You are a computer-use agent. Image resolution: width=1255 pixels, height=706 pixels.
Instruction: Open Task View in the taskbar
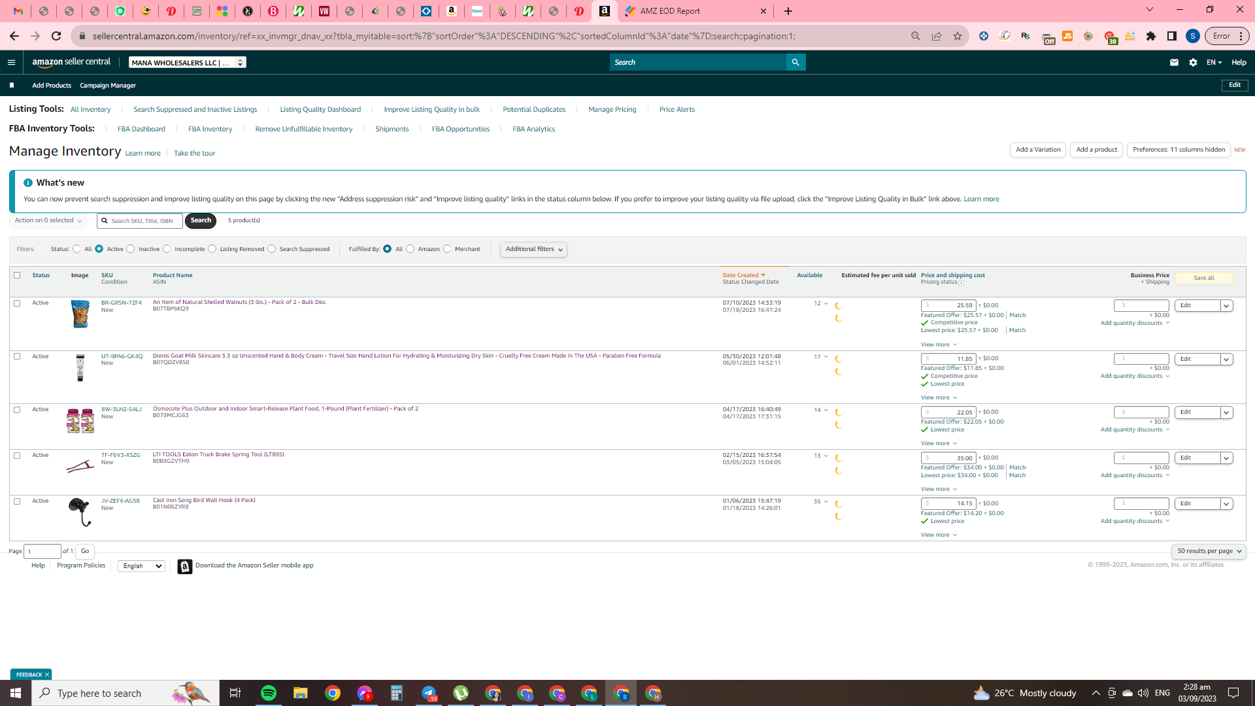tap(235, 693)
